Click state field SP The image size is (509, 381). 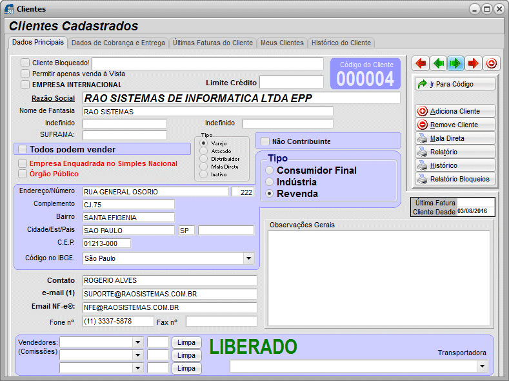point(186,231)
